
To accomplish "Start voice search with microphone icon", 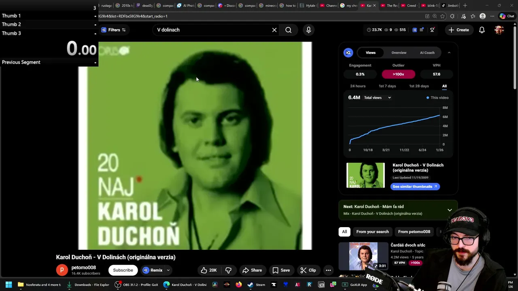I will [x=309, y=30].
